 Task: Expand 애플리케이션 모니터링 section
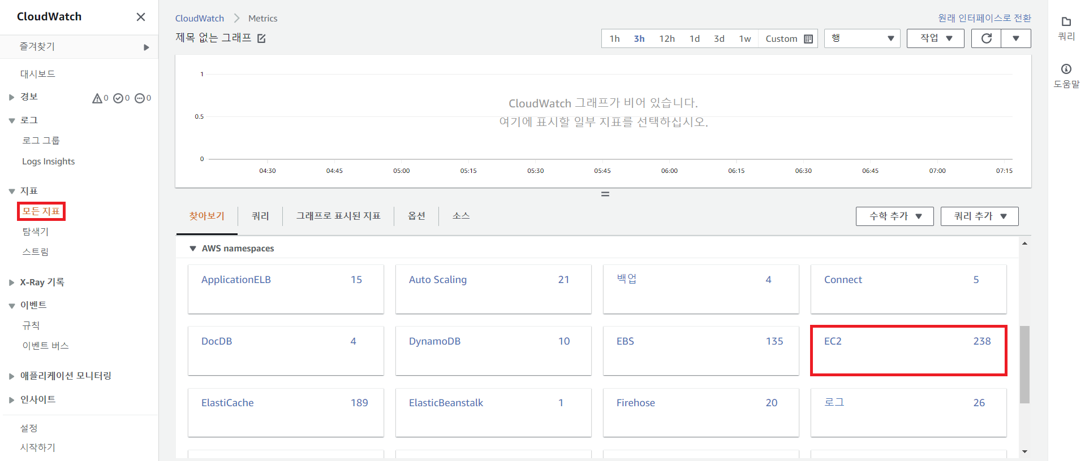11,376
